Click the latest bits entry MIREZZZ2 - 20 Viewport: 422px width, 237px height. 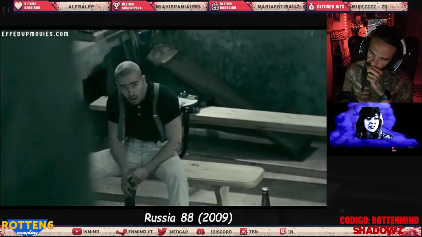[x=369, y=7]
